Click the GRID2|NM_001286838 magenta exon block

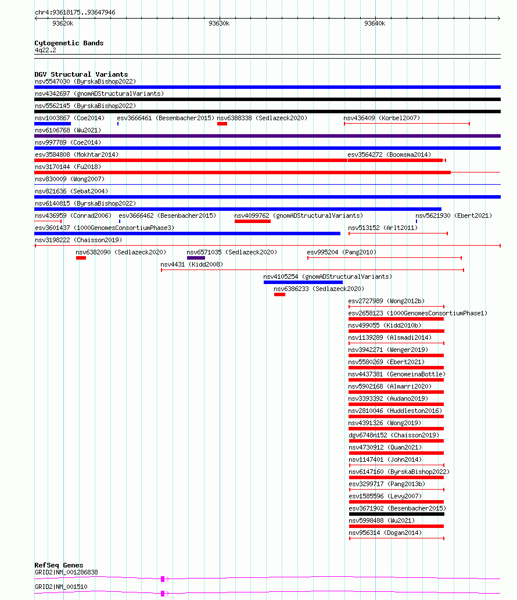pyautogui.click(x=163, y=579)
